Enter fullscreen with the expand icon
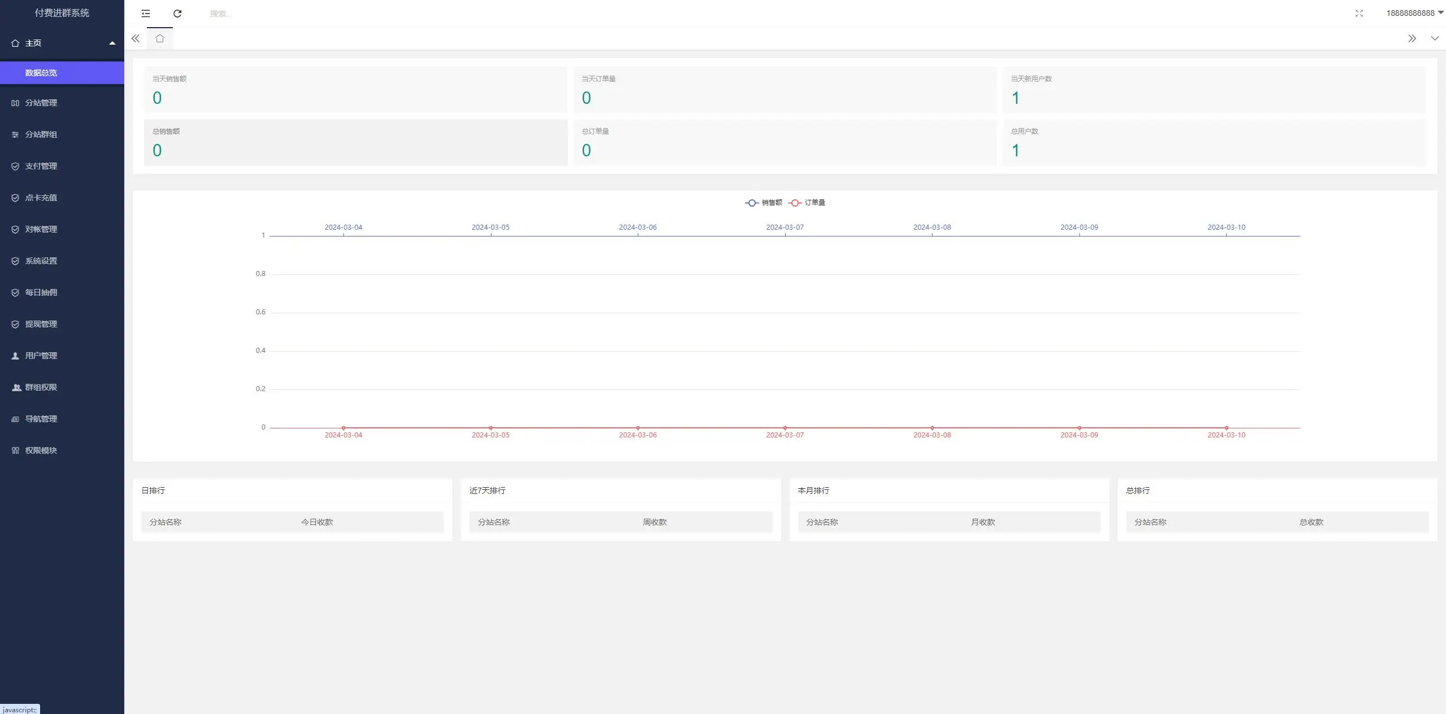Viewport: 1446px width, 714px height. (x=1359, y=14)
